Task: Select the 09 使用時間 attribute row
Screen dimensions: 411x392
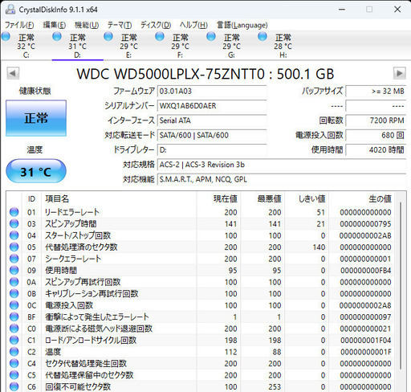Action: (x=201, y=271)
